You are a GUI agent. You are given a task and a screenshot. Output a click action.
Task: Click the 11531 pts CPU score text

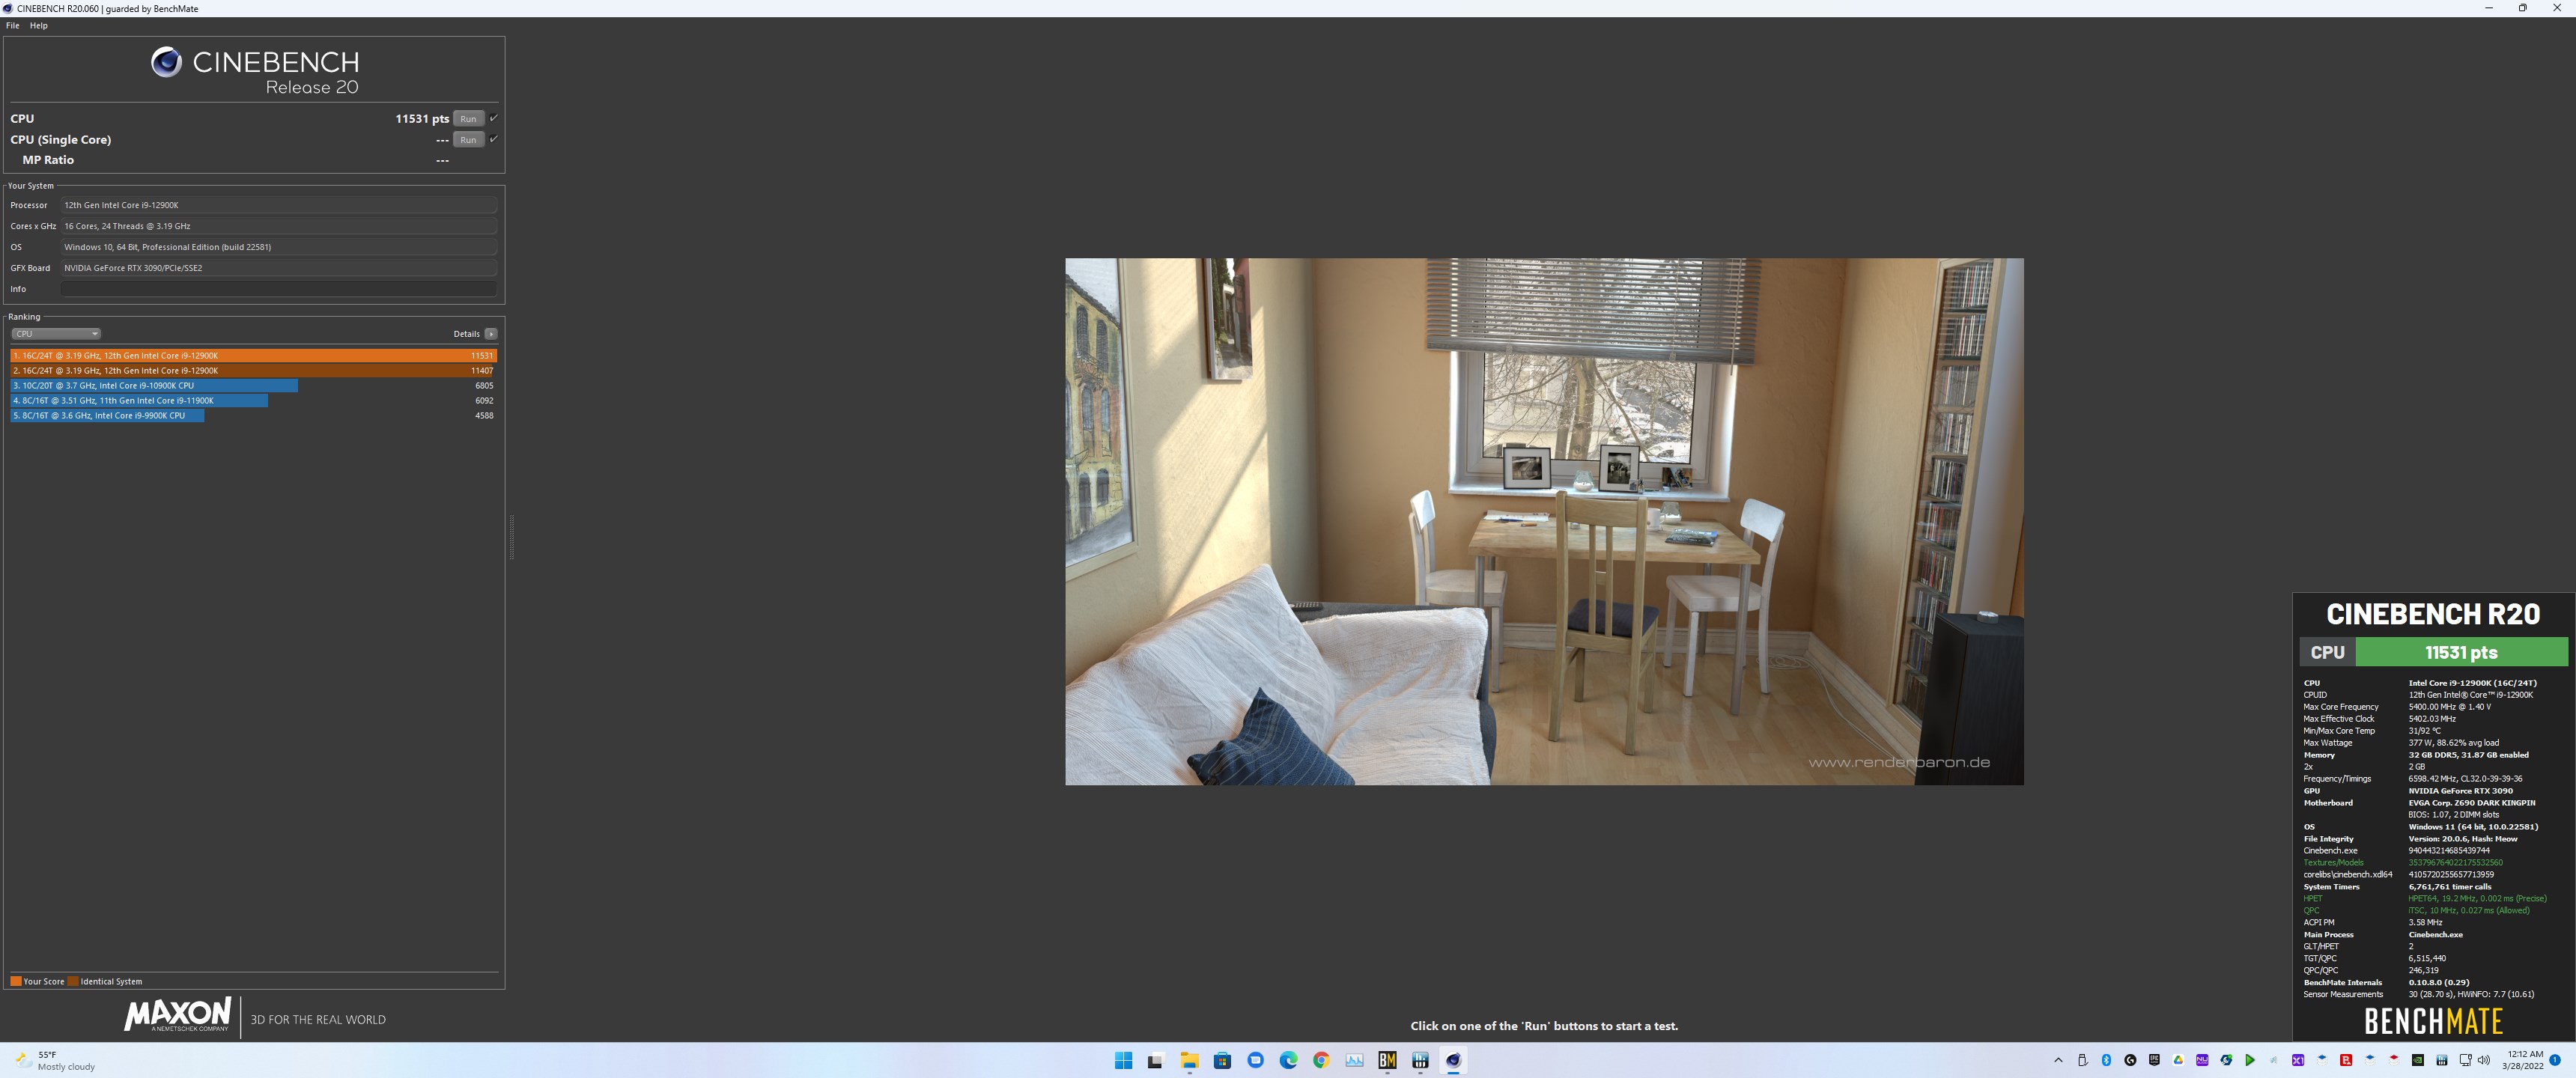point(422,118)
